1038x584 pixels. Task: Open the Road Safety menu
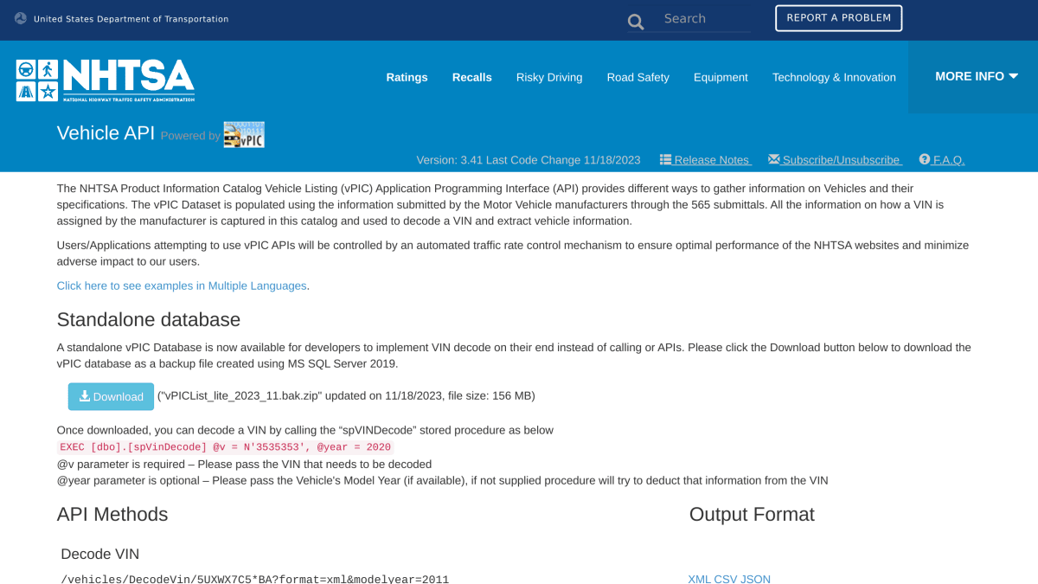click(638, 77)
